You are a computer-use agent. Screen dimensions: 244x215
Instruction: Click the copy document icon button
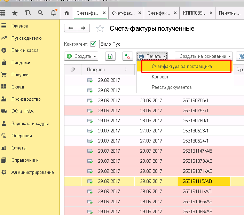[x=110, y=56]
